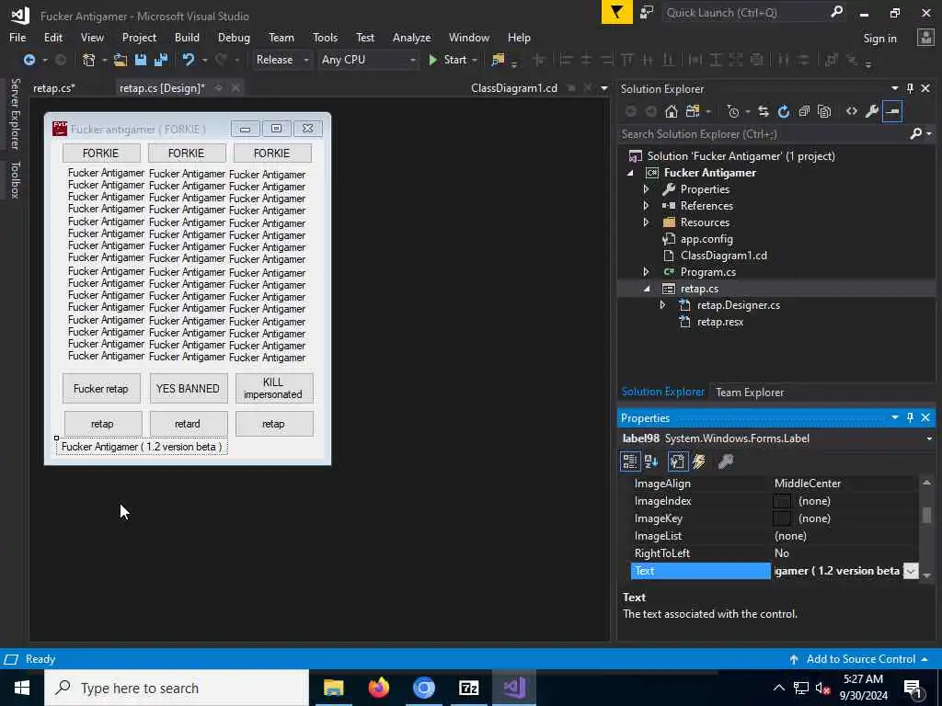Toggle the Preview Selected Items button

(892, 111)
